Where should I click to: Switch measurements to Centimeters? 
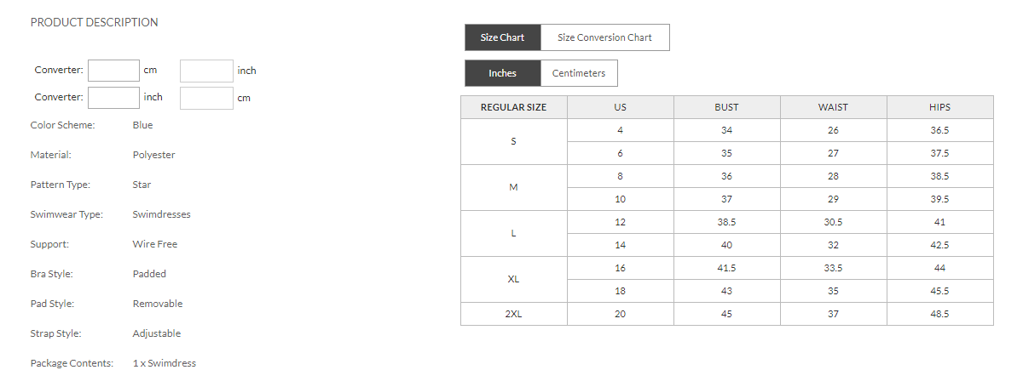coord(579,73)
